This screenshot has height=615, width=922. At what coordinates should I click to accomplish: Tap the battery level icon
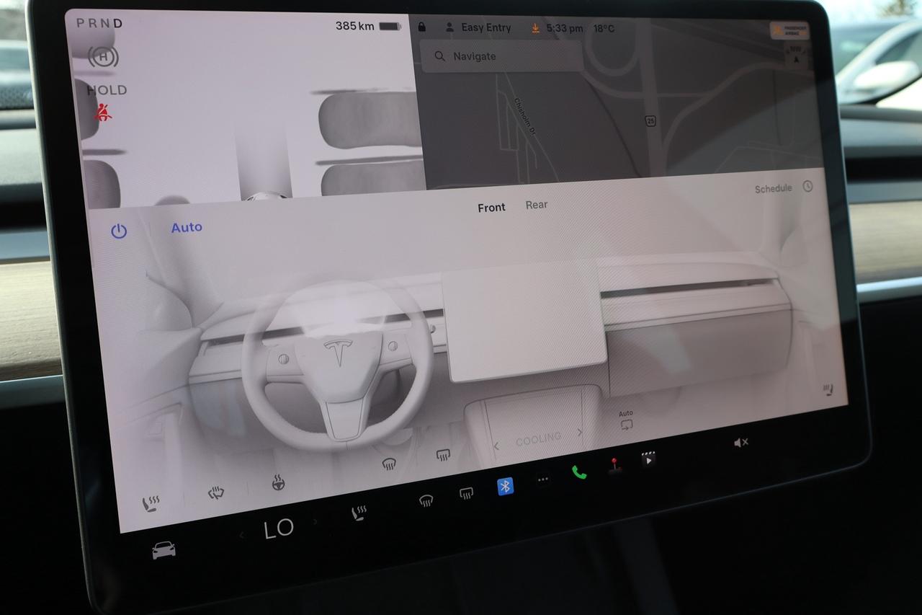pyautogui.click(x=390, y=26)
